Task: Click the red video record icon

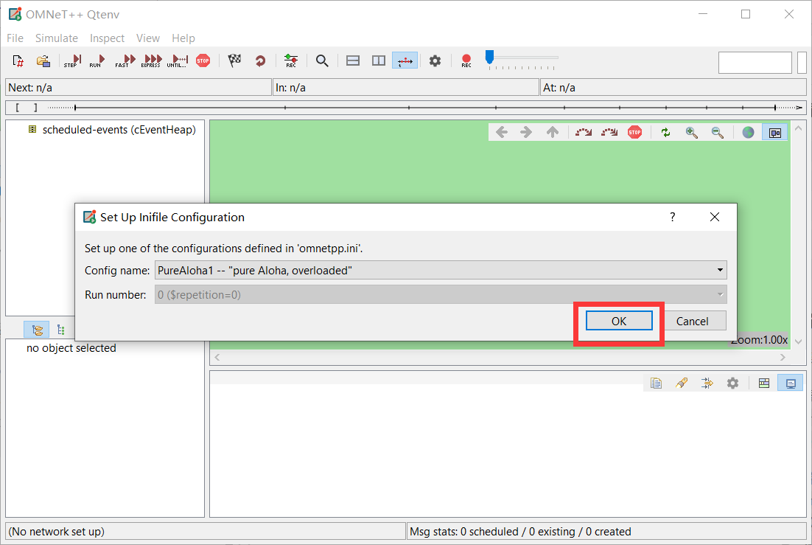Action: click(466, 60)
